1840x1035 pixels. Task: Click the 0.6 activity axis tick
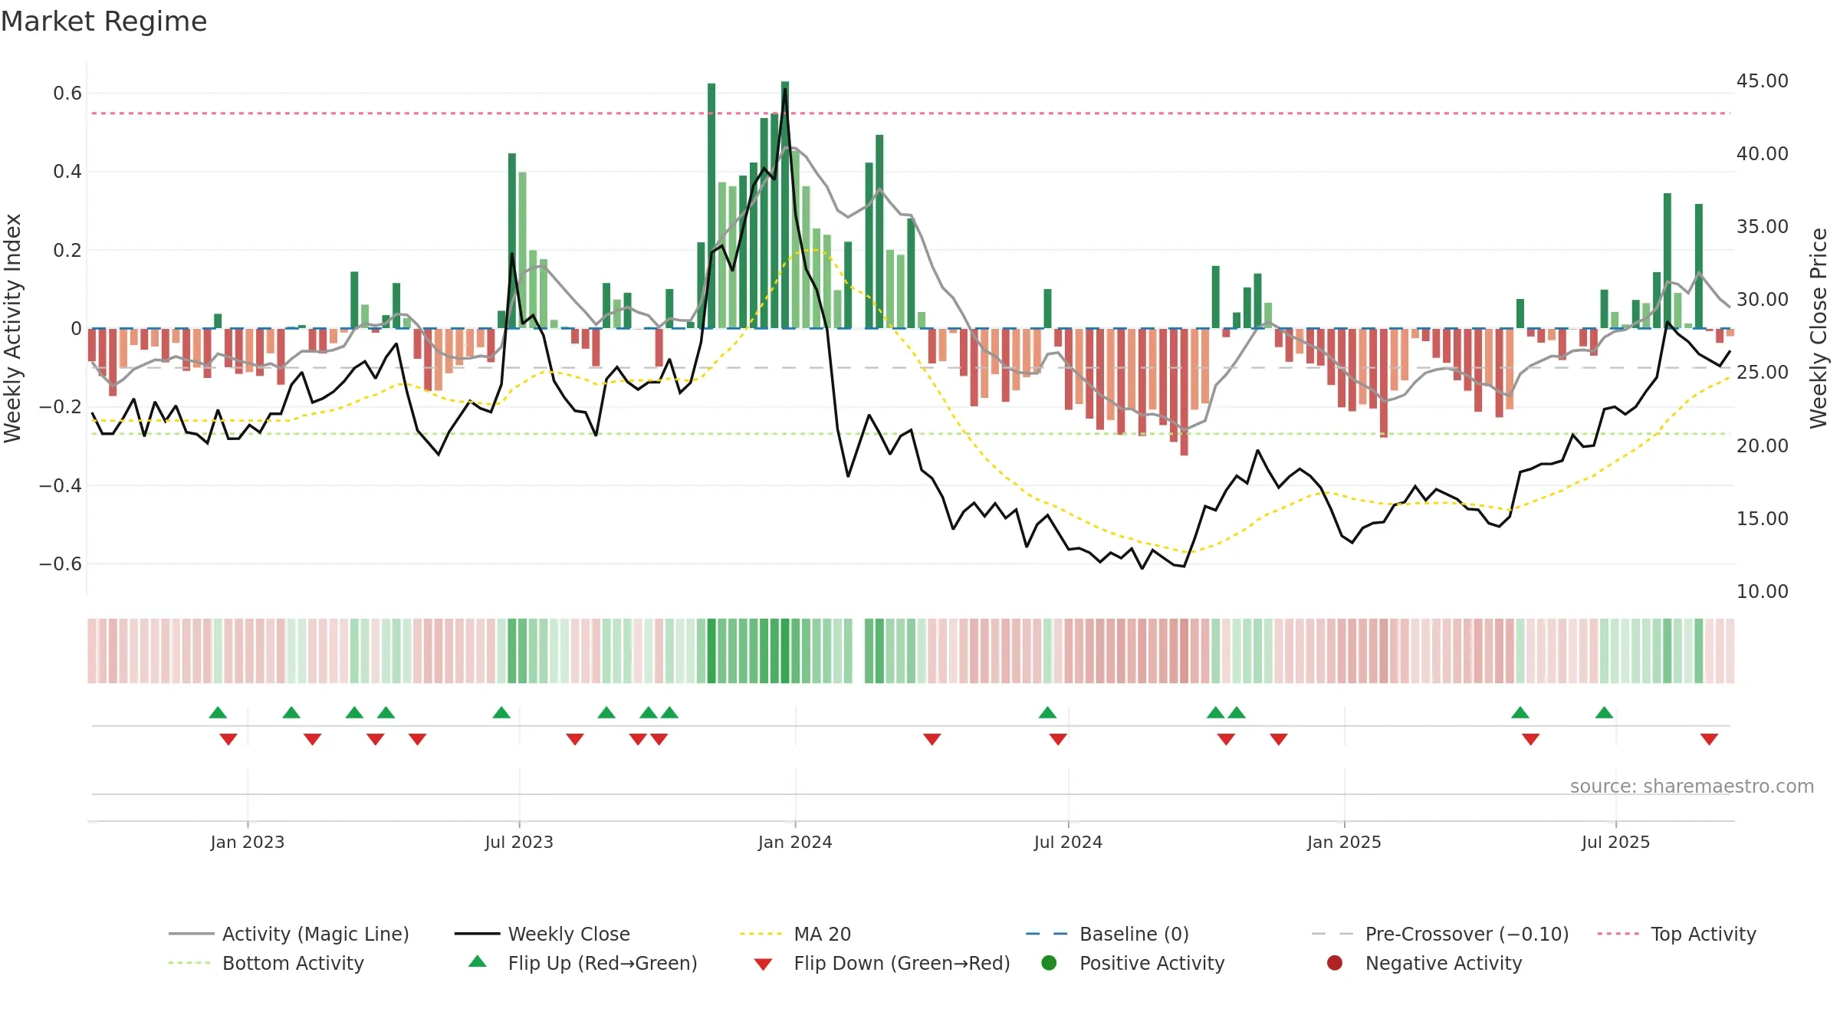(x=67, y=94)
